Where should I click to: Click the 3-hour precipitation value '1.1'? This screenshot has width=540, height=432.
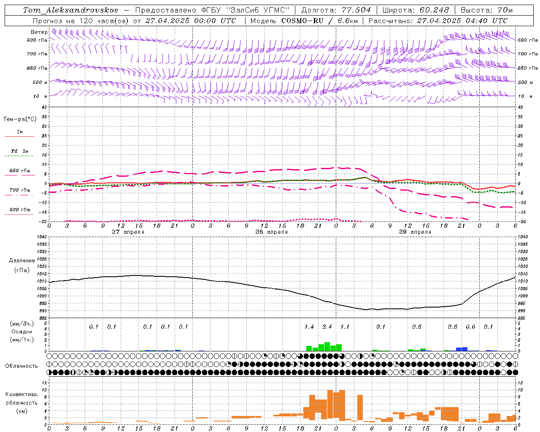pos(345,327)
